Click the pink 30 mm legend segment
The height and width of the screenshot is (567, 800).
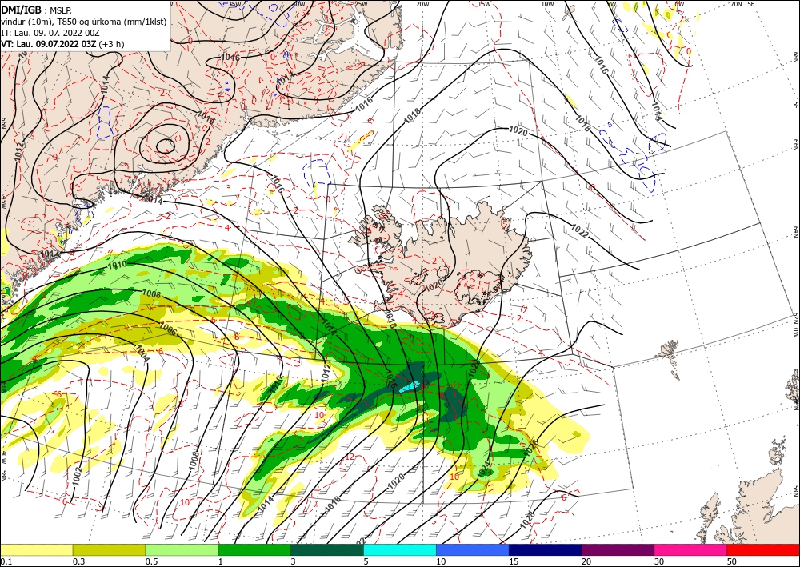coord(691,549)
